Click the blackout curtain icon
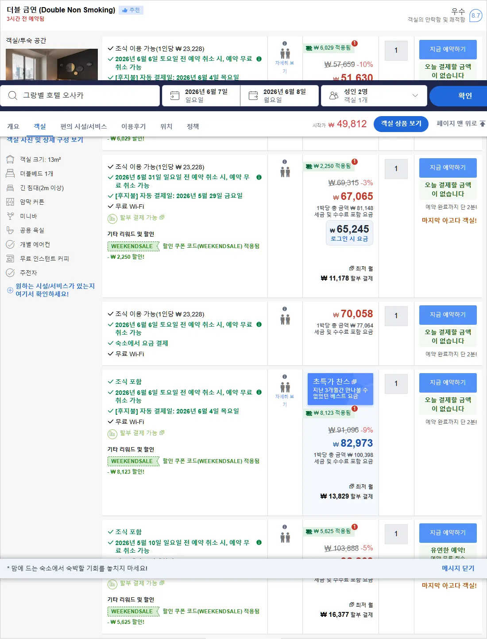Image resolution: width=487 pixels, height=639 pixels. coord(10,202)
